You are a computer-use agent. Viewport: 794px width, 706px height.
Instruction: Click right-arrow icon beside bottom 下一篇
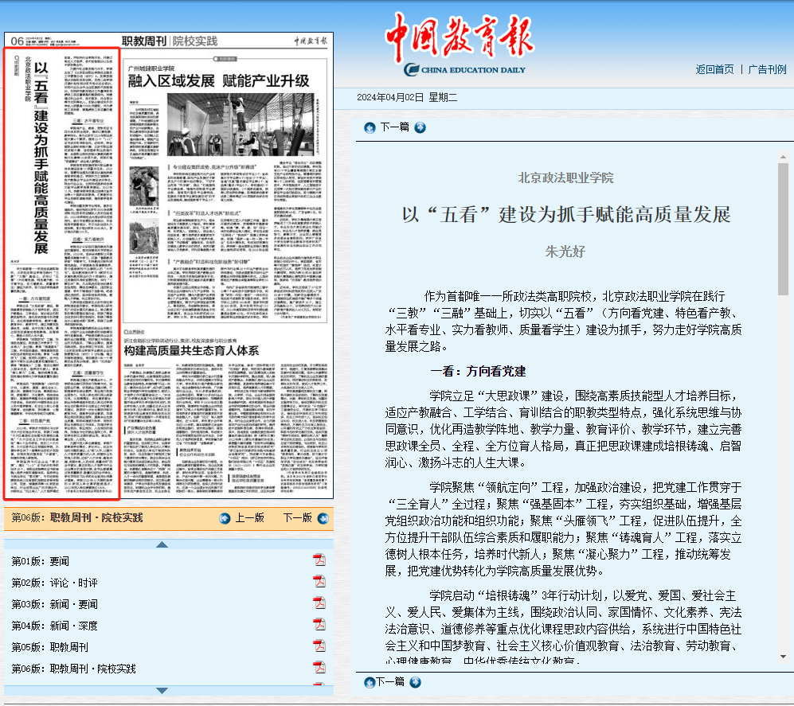[416, 682]
